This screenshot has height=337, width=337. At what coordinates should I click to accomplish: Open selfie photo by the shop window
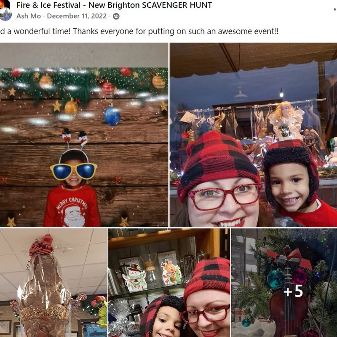click(x=254, y=135)
